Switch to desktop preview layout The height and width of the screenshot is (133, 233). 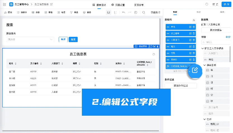108,13
